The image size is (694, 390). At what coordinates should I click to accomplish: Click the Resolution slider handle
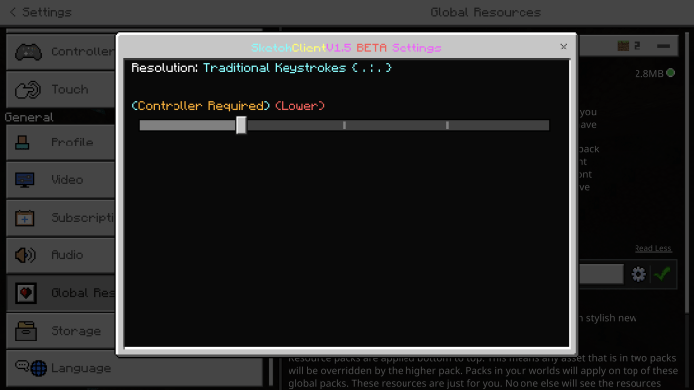tap(241, 125)
